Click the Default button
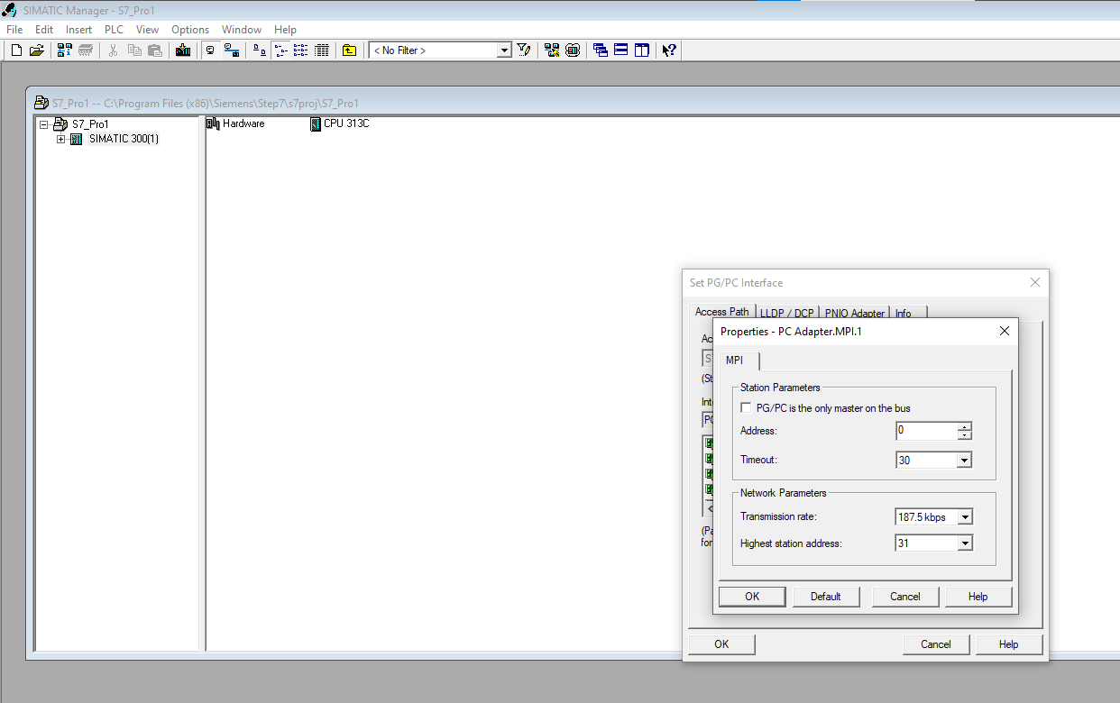Image resolution: width=1120 pixels, height=703 pixels. (x=825, y=597)
